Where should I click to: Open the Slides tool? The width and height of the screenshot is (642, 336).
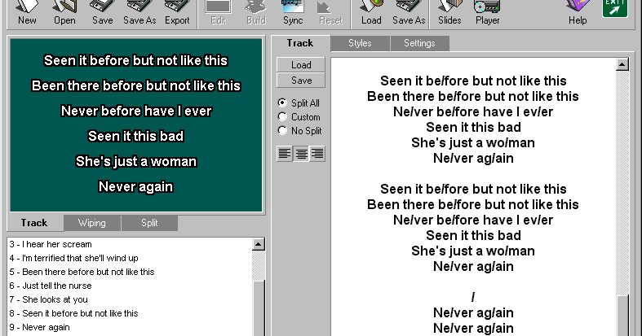click(x=449, y=12)
